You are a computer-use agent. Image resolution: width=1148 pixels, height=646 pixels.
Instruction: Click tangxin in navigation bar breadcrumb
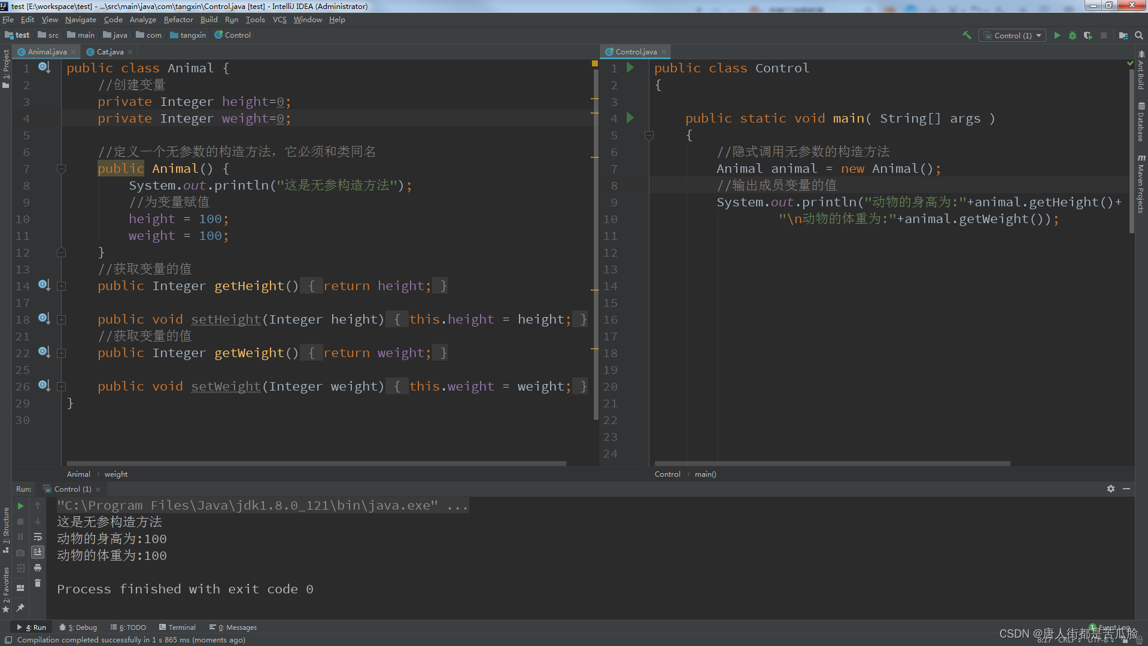point(188,35)
